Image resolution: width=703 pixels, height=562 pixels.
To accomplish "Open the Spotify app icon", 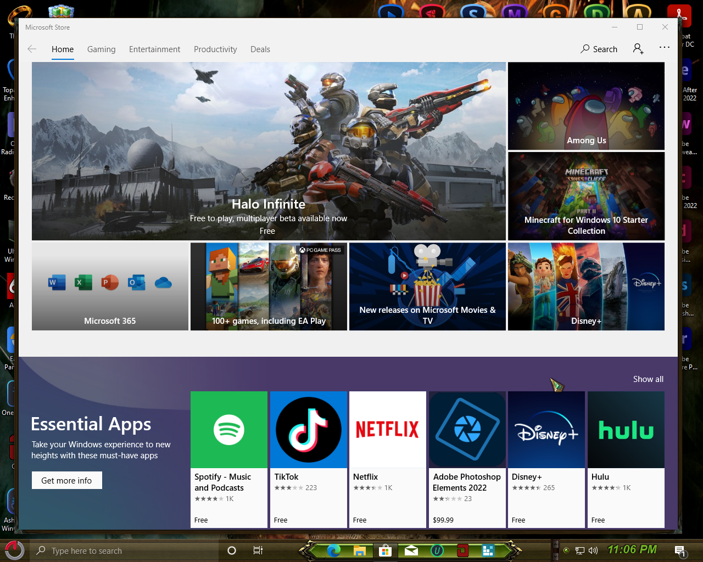I will coord(229,430).
